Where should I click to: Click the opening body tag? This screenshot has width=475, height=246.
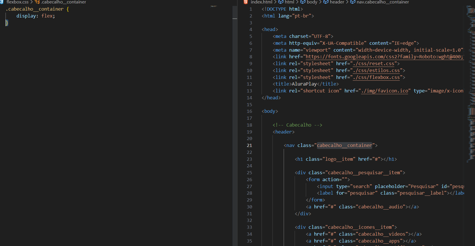[x=270, y=111]
